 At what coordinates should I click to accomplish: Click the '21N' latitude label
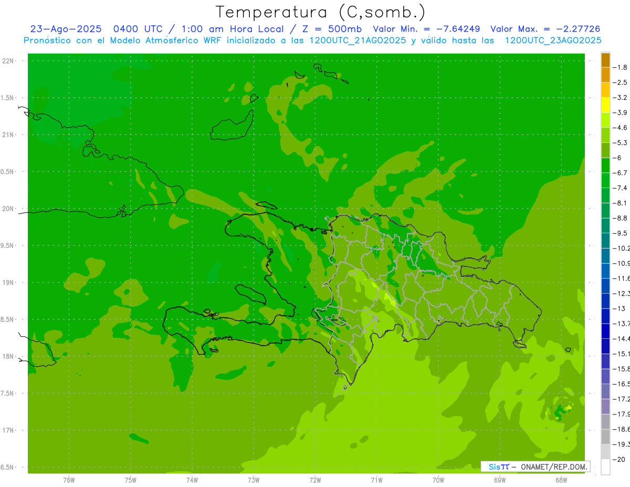pos(8,134)
